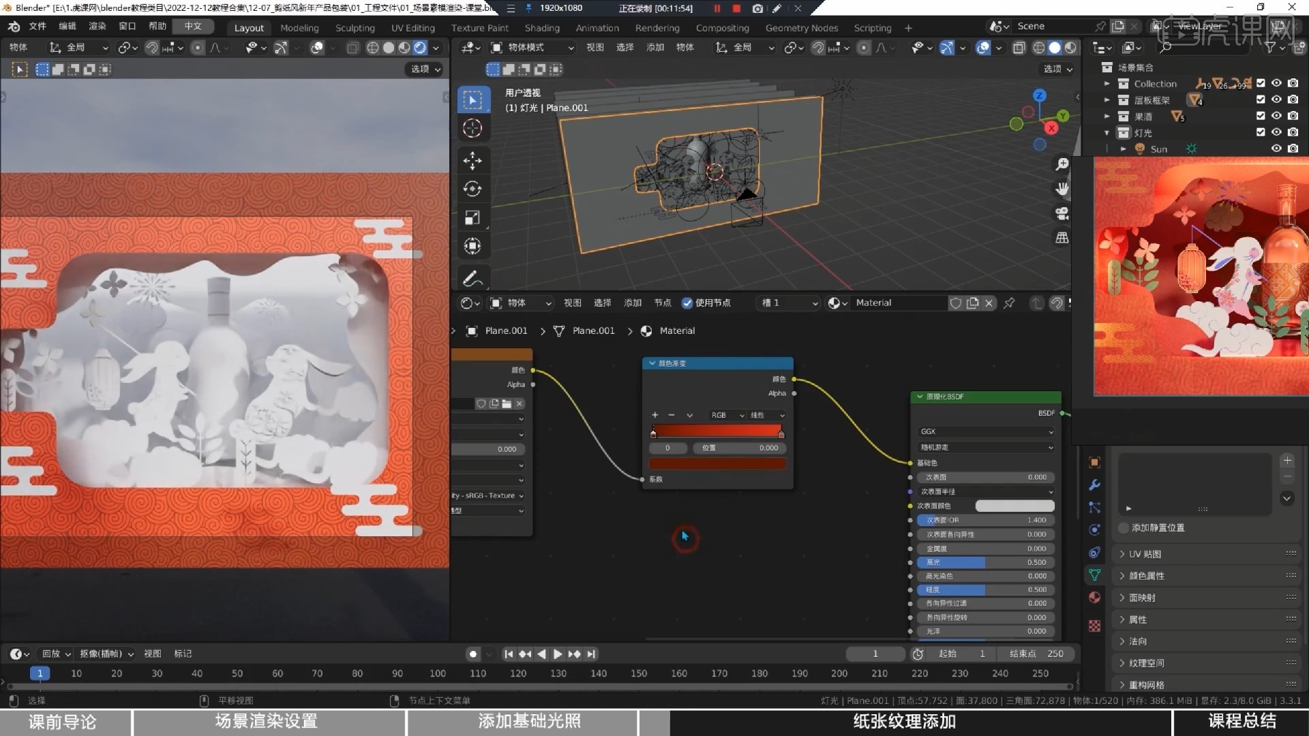
Task: Open color ramp RGB mode dropdown
Action: pos(727,415)
